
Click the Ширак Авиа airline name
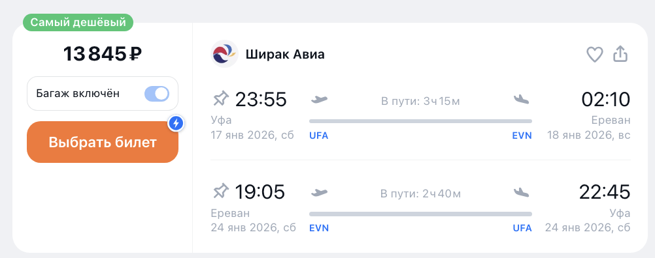(285, 55)
